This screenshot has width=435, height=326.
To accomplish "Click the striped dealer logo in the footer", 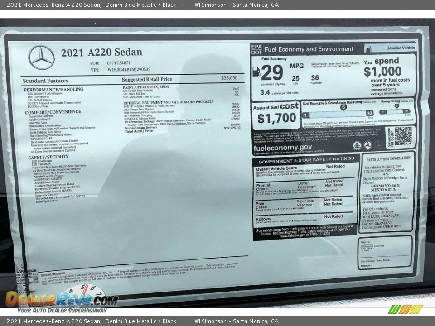I will pos(405,309).
